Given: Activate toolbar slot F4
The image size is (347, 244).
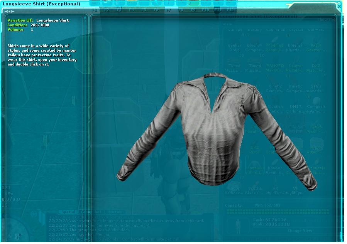Looking at the screenshot, I should tap(132, 10).
